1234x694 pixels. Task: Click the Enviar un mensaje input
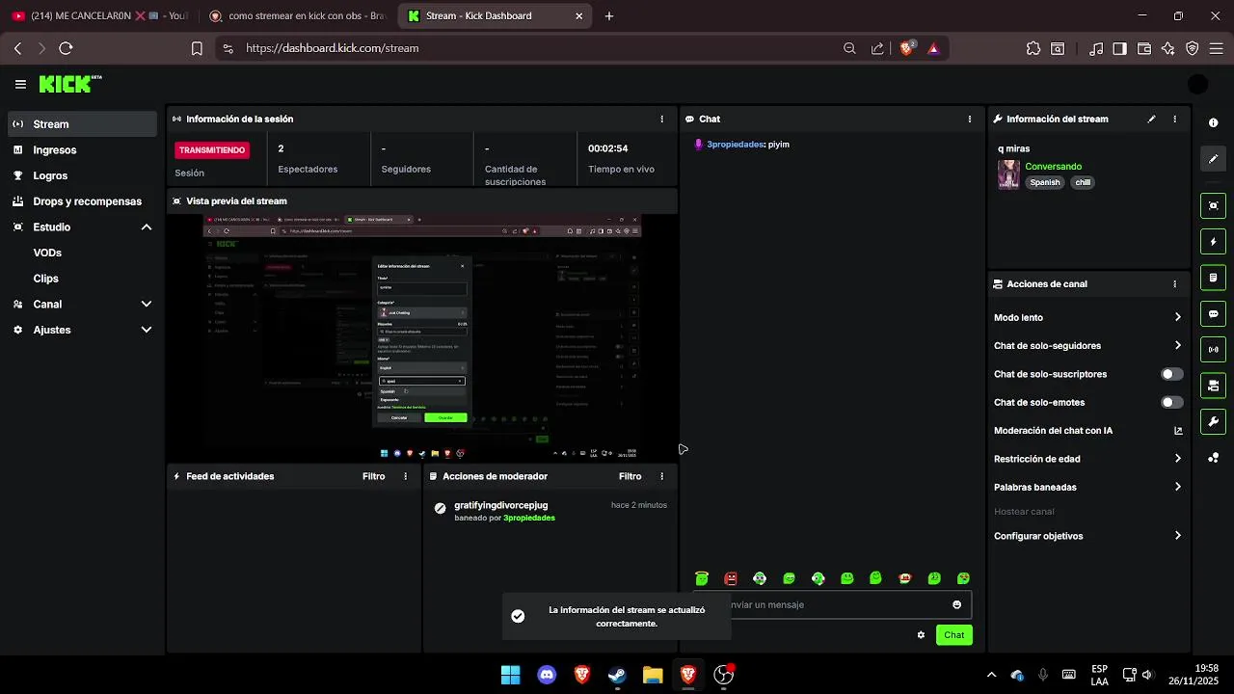pyautogui.click(x=834, y=604)
